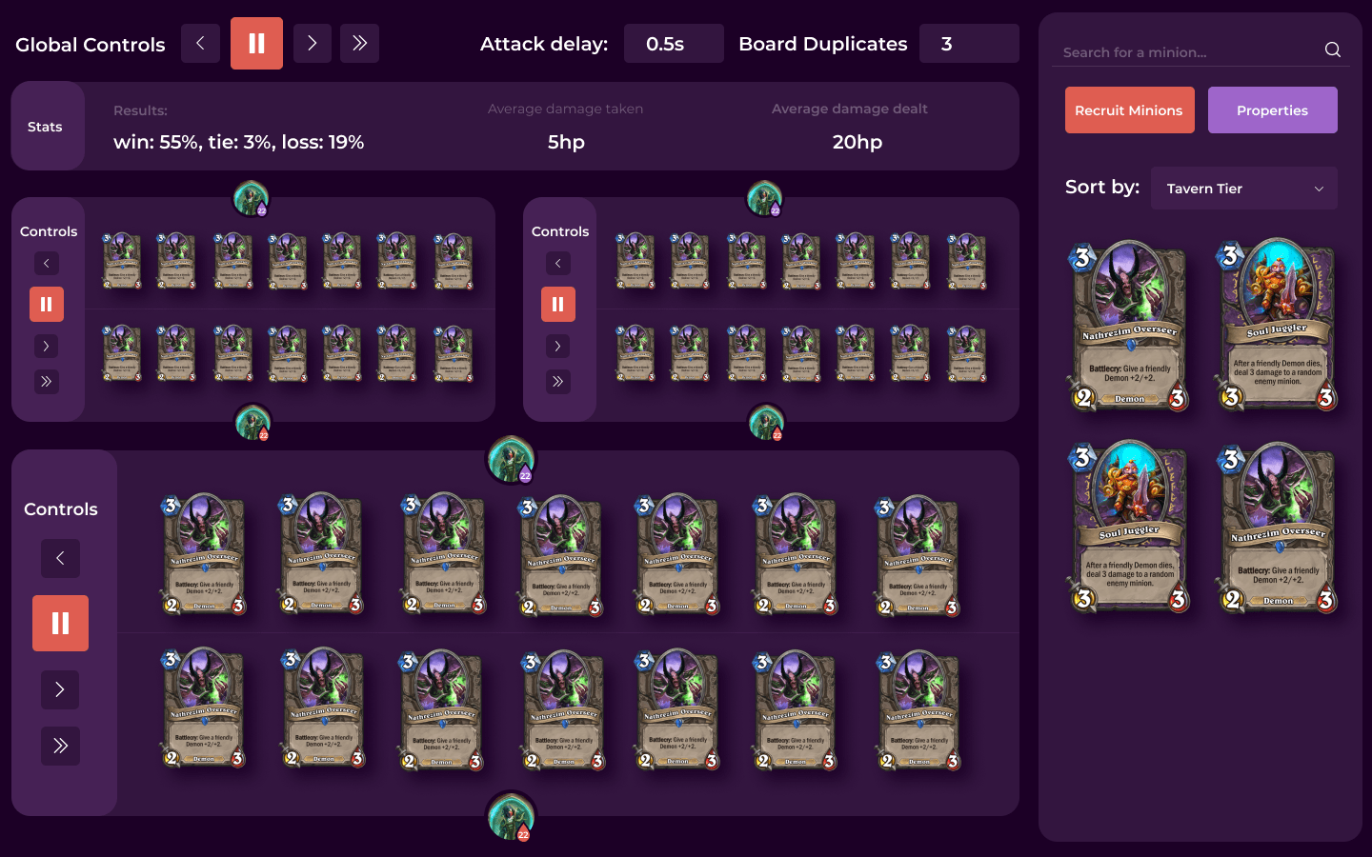Step back in the bottom board Controls
Viewport: 1372px width, 857px height.
60,558
